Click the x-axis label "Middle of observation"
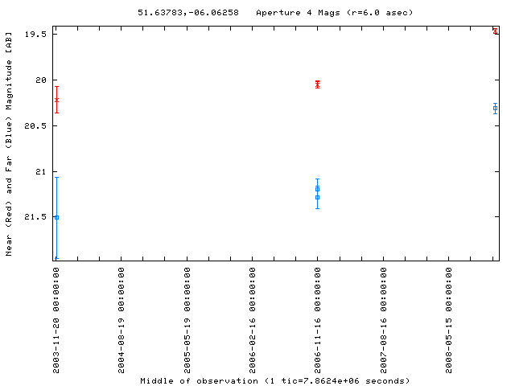515x386 pixels. coord(199,381)
